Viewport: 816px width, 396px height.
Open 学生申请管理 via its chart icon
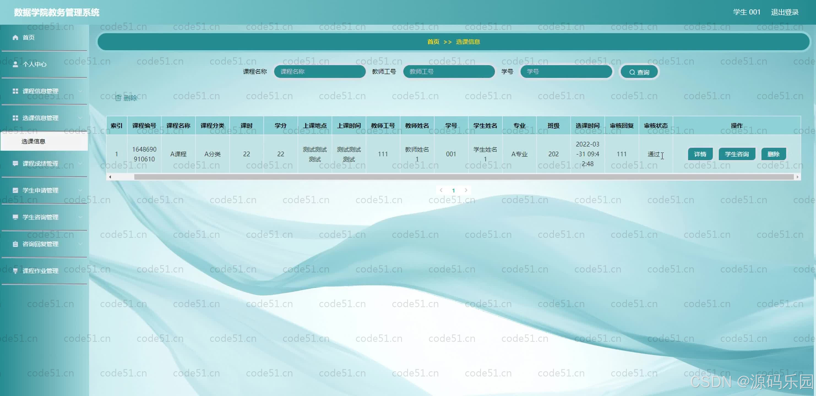tap(15, 190)
